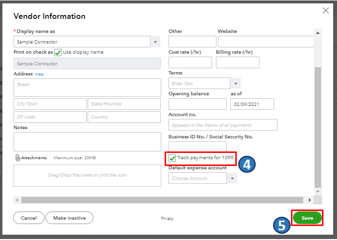Viewport: 337px width, 240px height.
Task: Click the Maximum size: 20MB text
Action: click(x=75, y=158)
